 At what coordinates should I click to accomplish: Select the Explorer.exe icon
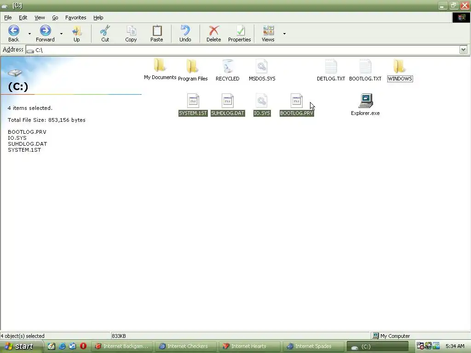click(x=365, y=105)
